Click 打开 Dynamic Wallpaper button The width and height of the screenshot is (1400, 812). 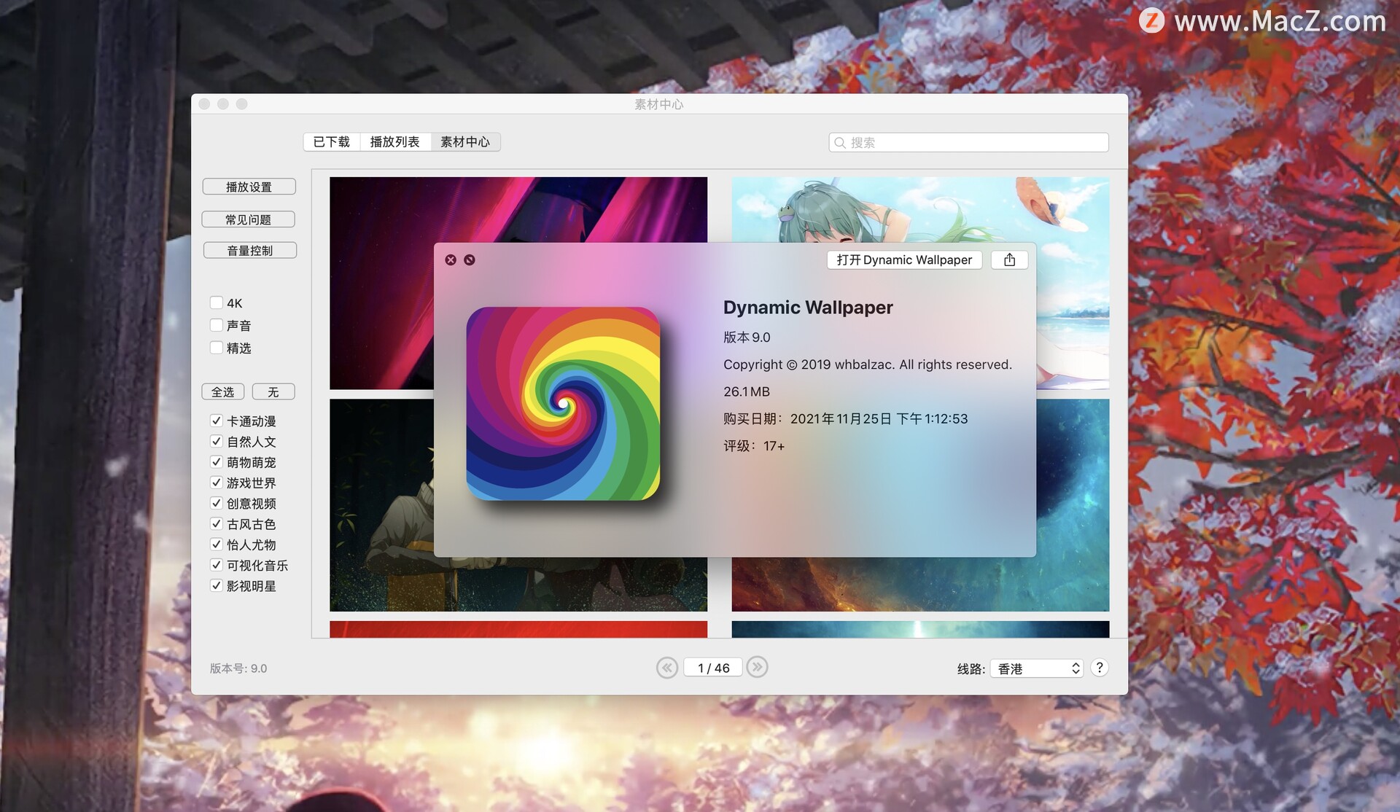pyautogui.click(x=904, y=260)
